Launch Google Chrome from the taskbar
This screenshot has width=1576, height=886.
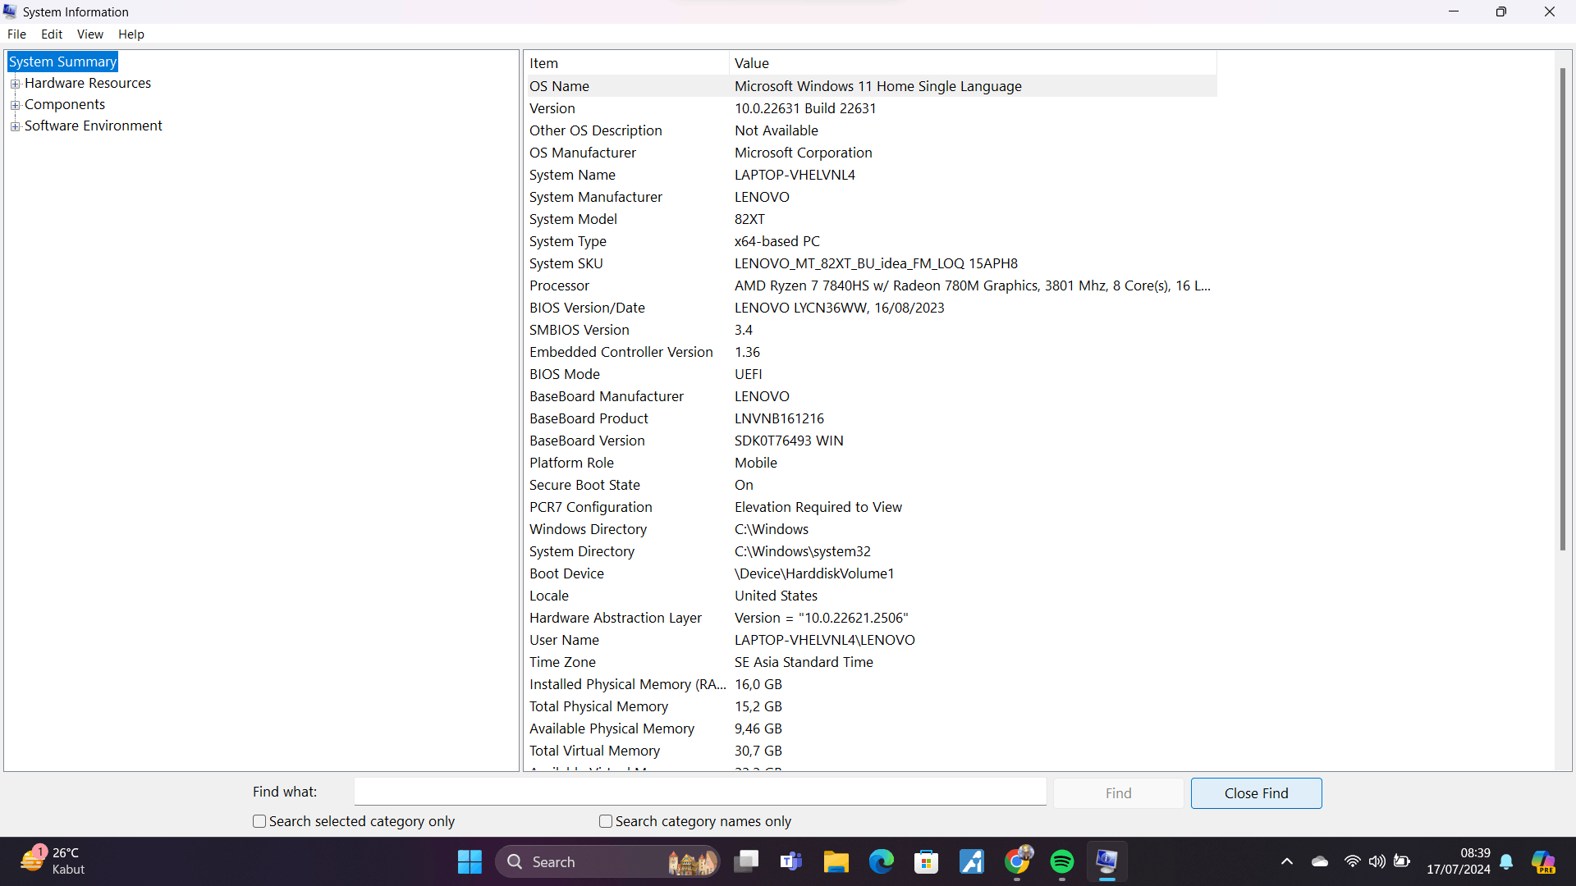pos(1016,861)
